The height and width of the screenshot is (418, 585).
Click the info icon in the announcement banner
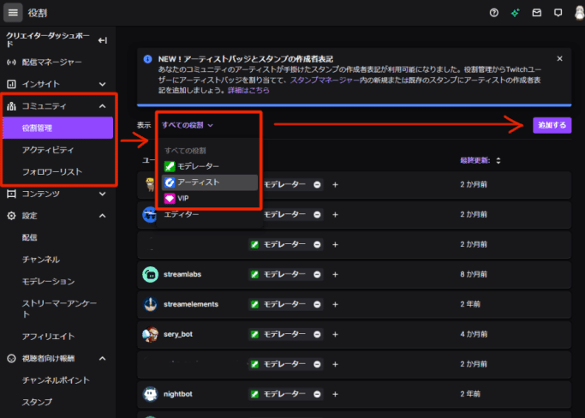click(x=147, y=59)
